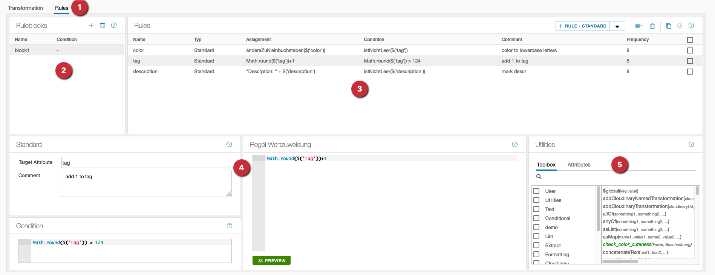Tick the Text category checkbox in Toolbox
Image resolution: width=715 pixels, height=275 pixels.
click(536, 209)
